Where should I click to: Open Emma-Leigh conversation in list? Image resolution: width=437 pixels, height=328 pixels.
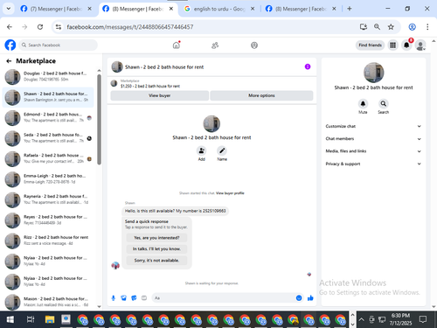pos(48,179)
